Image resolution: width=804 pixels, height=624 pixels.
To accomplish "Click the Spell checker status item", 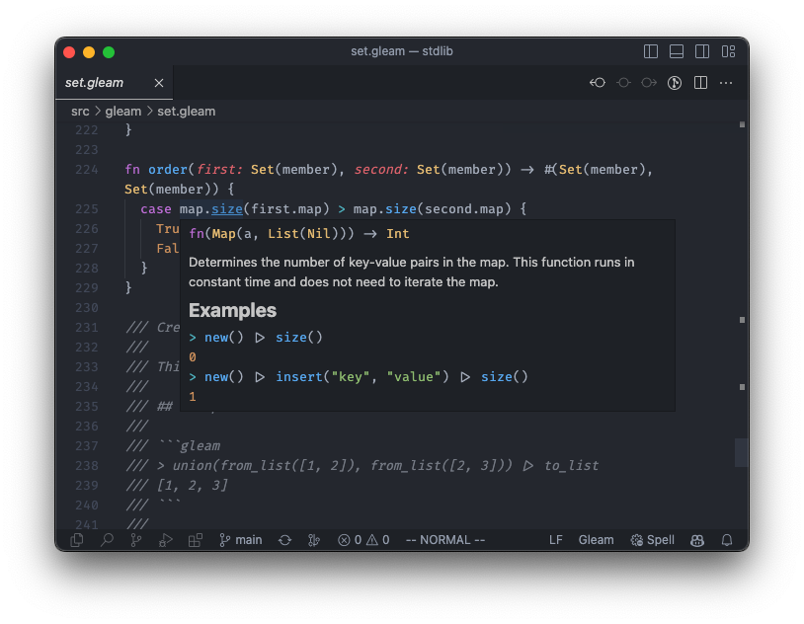I will [652, 540].
